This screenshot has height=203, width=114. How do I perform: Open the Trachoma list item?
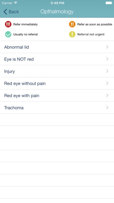57,108
